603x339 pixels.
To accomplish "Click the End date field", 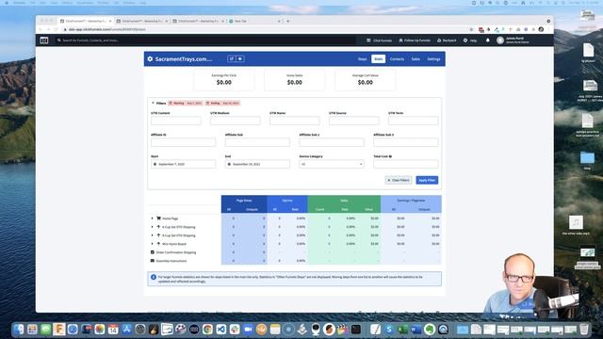I will pos(257,164).
